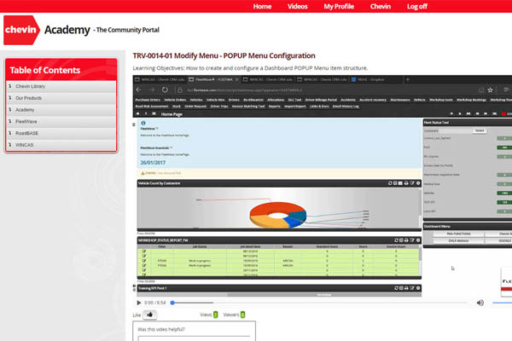Screen dimensions: 512x341
Task: Click the bookmark star icon in video
Action: pyautogui.click(x=490, y=90)
